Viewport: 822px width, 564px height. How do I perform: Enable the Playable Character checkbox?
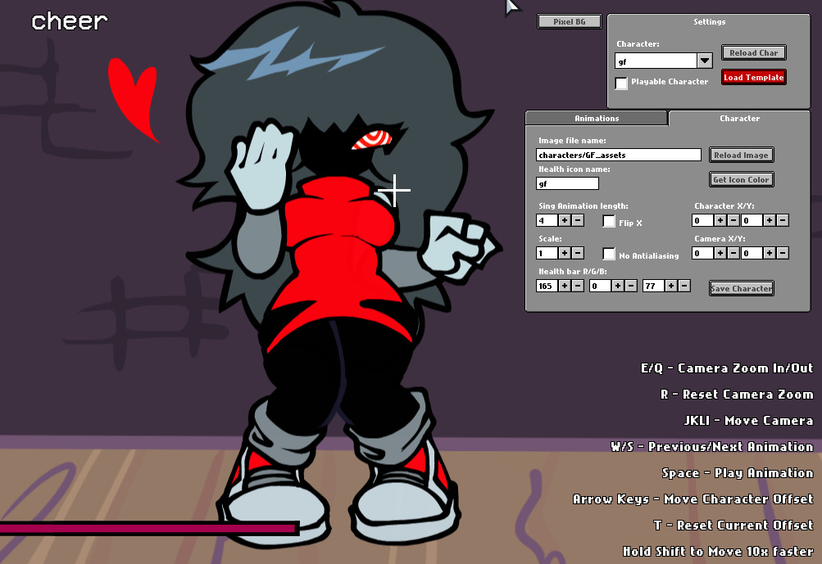tap(622, 83)
